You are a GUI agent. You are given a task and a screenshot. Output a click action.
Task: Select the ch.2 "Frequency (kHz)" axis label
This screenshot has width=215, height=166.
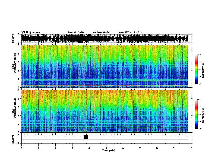click(x=15, y=108)
